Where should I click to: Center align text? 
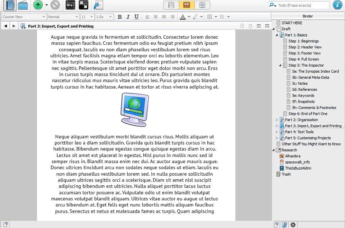click(x=156, y=17)
